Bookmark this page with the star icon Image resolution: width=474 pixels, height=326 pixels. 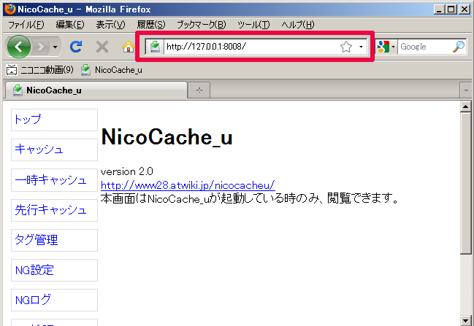[346, 47]
